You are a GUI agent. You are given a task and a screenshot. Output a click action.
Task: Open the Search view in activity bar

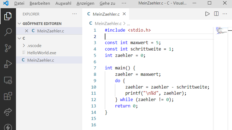pyautogui.click(x=8, y=32)
